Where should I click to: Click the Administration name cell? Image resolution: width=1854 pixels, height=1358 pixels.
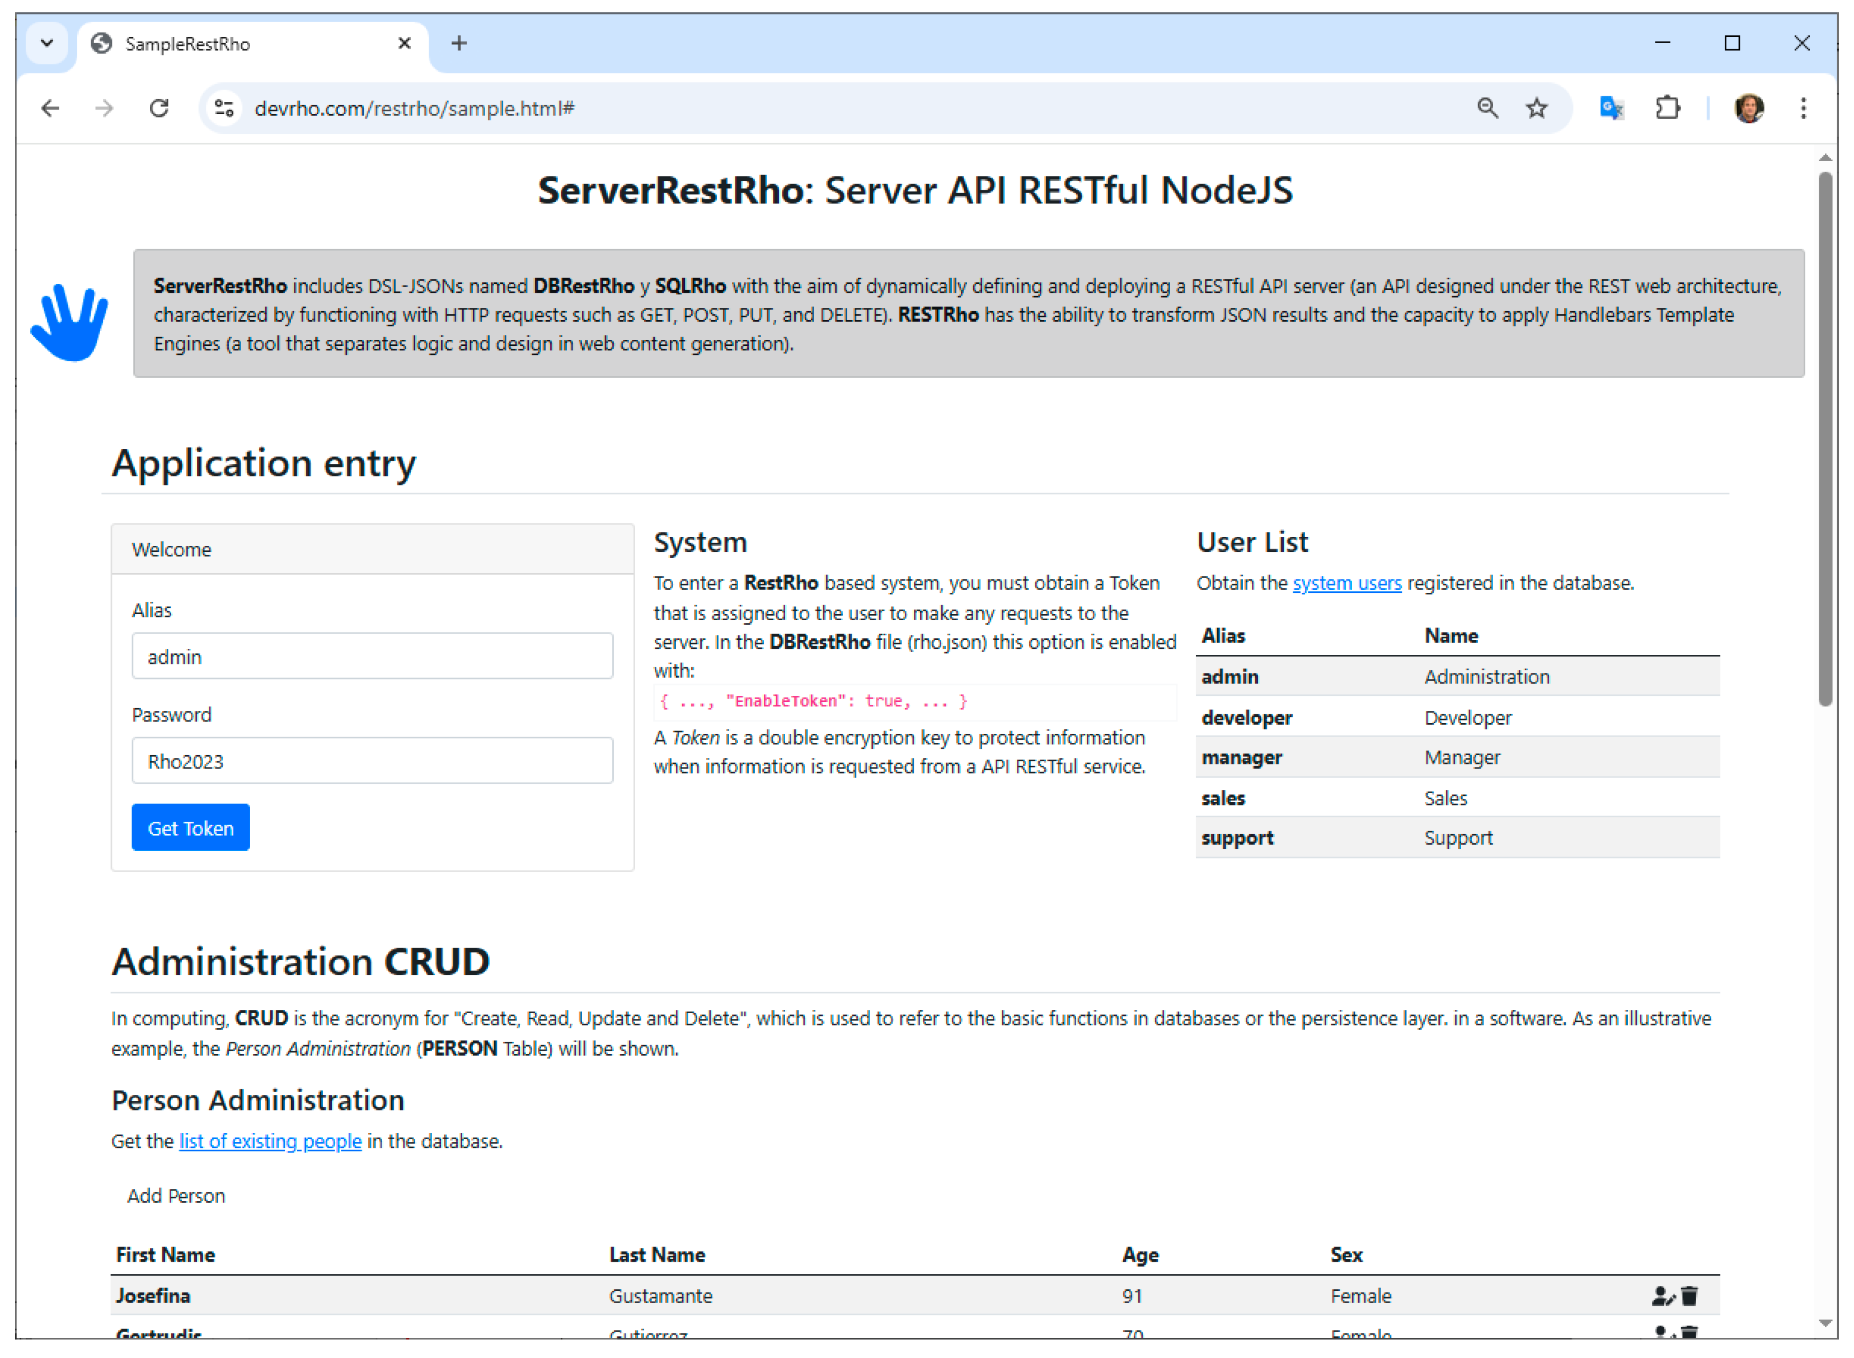coord(1487,676)
